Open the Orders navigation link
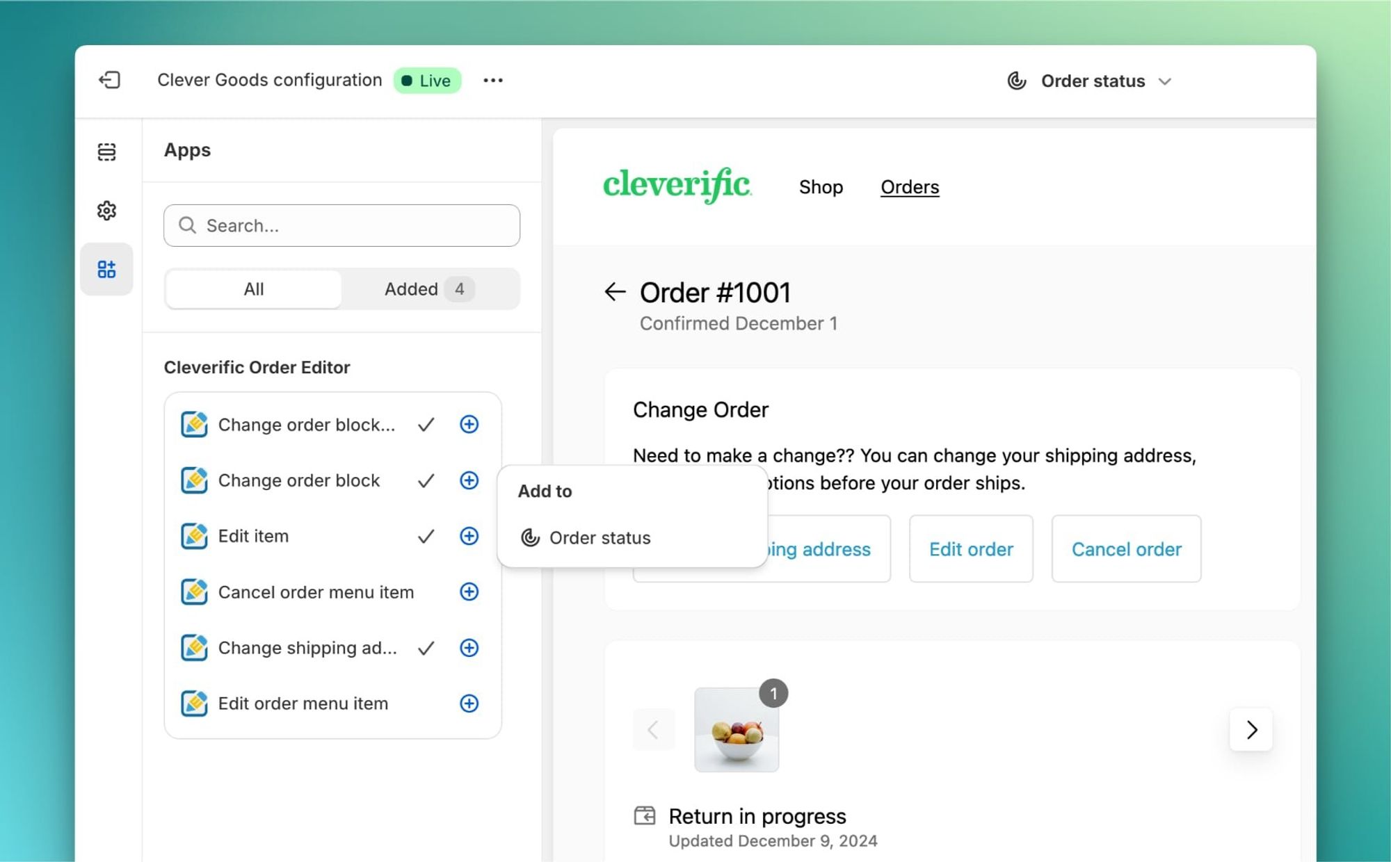Image resolution: width=1391 pixels, height=862 pixels. coord(910,187)
